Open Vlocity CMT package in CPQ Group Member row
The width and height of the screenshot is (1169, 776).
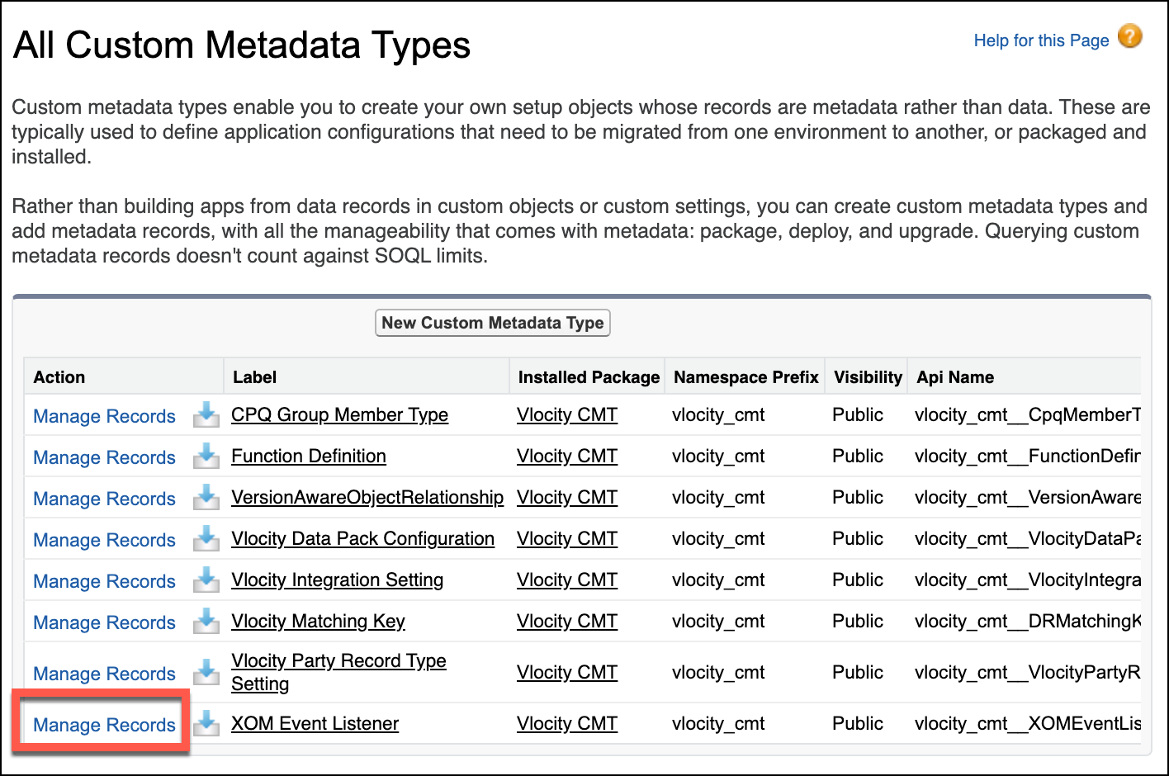(x=567, y=414)
